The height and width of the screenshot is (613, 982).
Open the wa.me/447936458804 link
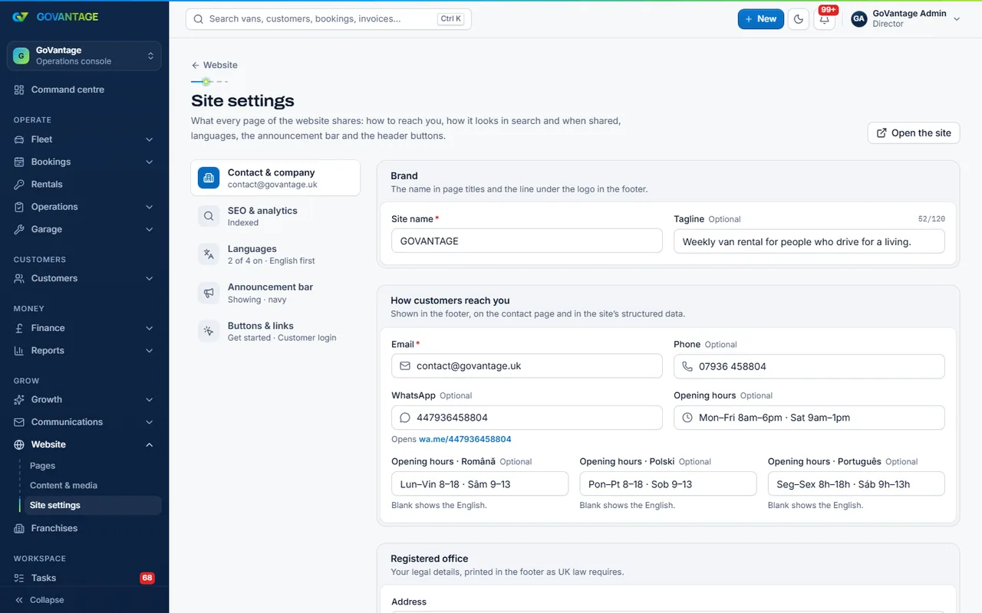point(465,440)
